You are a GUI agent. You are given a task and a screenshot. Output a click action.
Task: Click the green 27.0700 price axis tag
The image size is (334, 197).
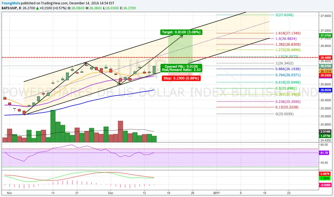point(326,35)
